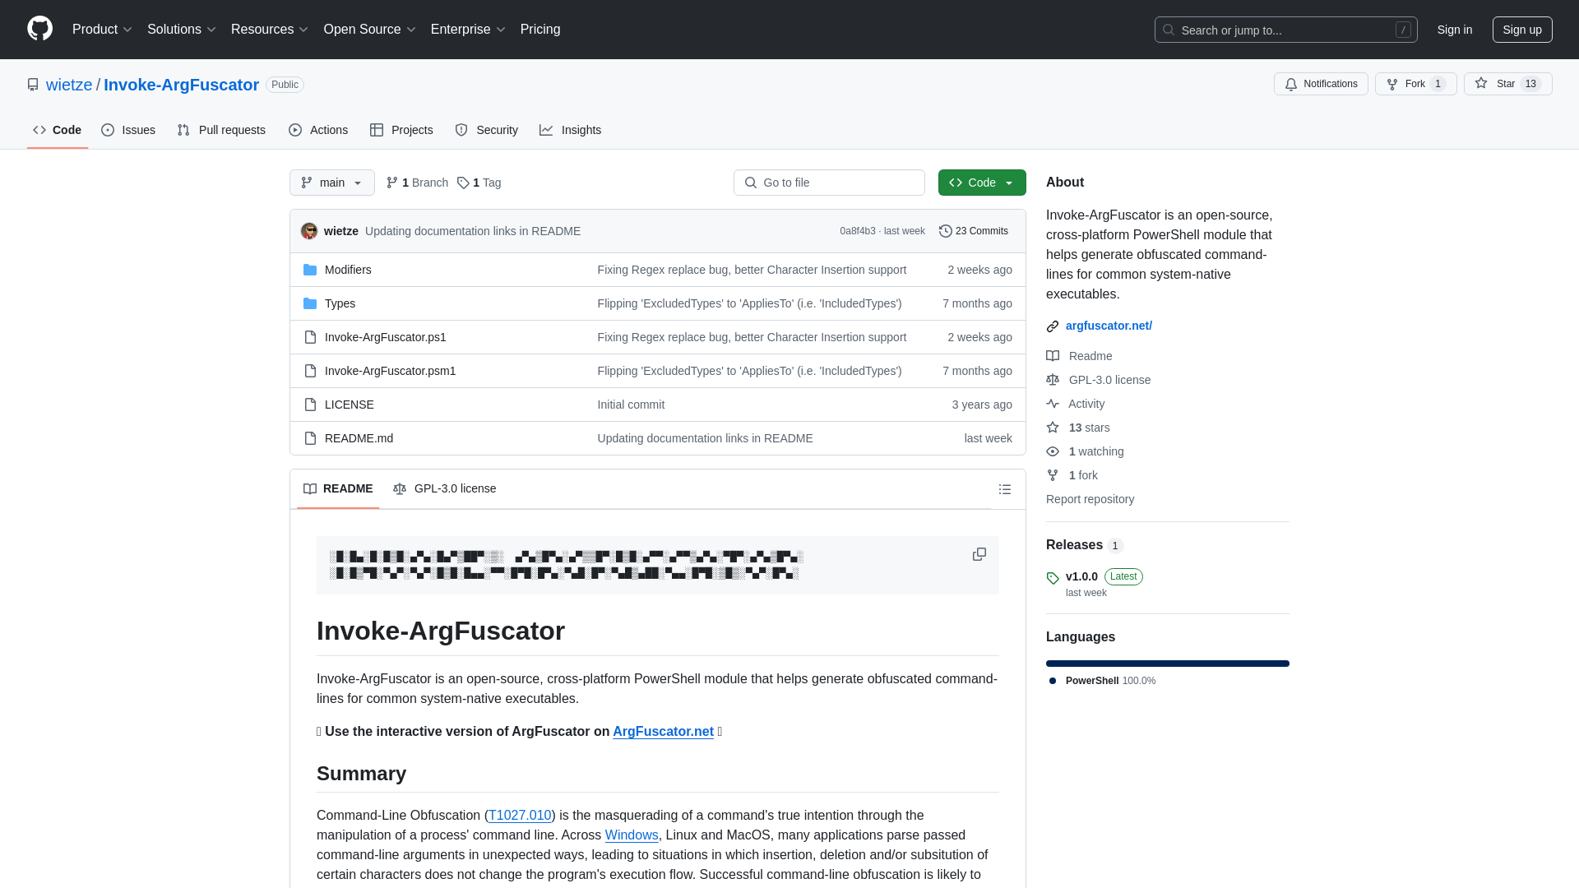Select the README tab
This screenshot has width=1579, height=888.
click(x=338, y=488)
